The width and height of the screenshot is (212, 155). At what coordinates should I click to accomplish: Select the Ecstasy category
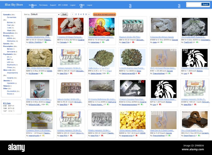pyautogui.click(x=6, y=36)
